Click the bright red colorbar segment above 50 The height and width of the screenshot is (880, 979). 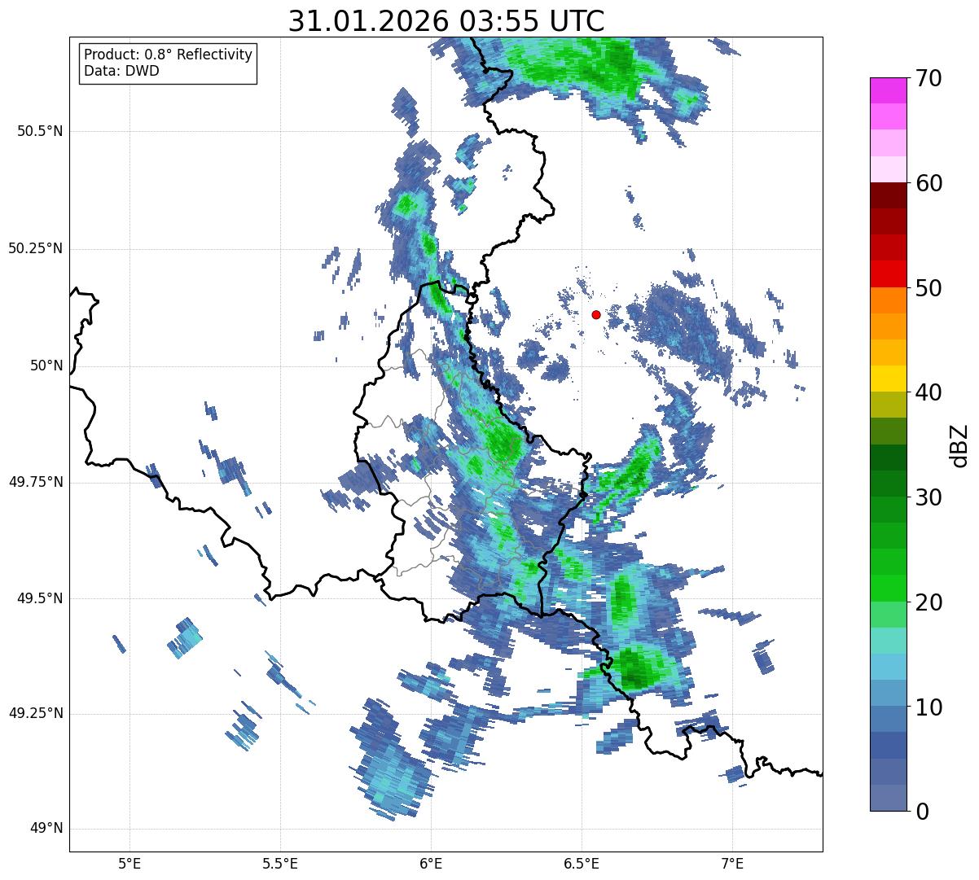point(888,274)
